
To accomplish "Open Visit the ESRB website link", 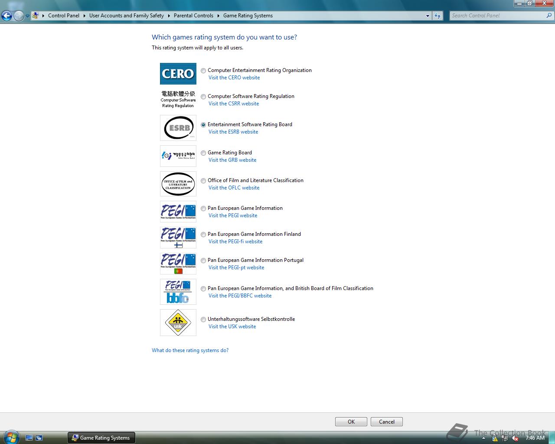I will 233,132.
